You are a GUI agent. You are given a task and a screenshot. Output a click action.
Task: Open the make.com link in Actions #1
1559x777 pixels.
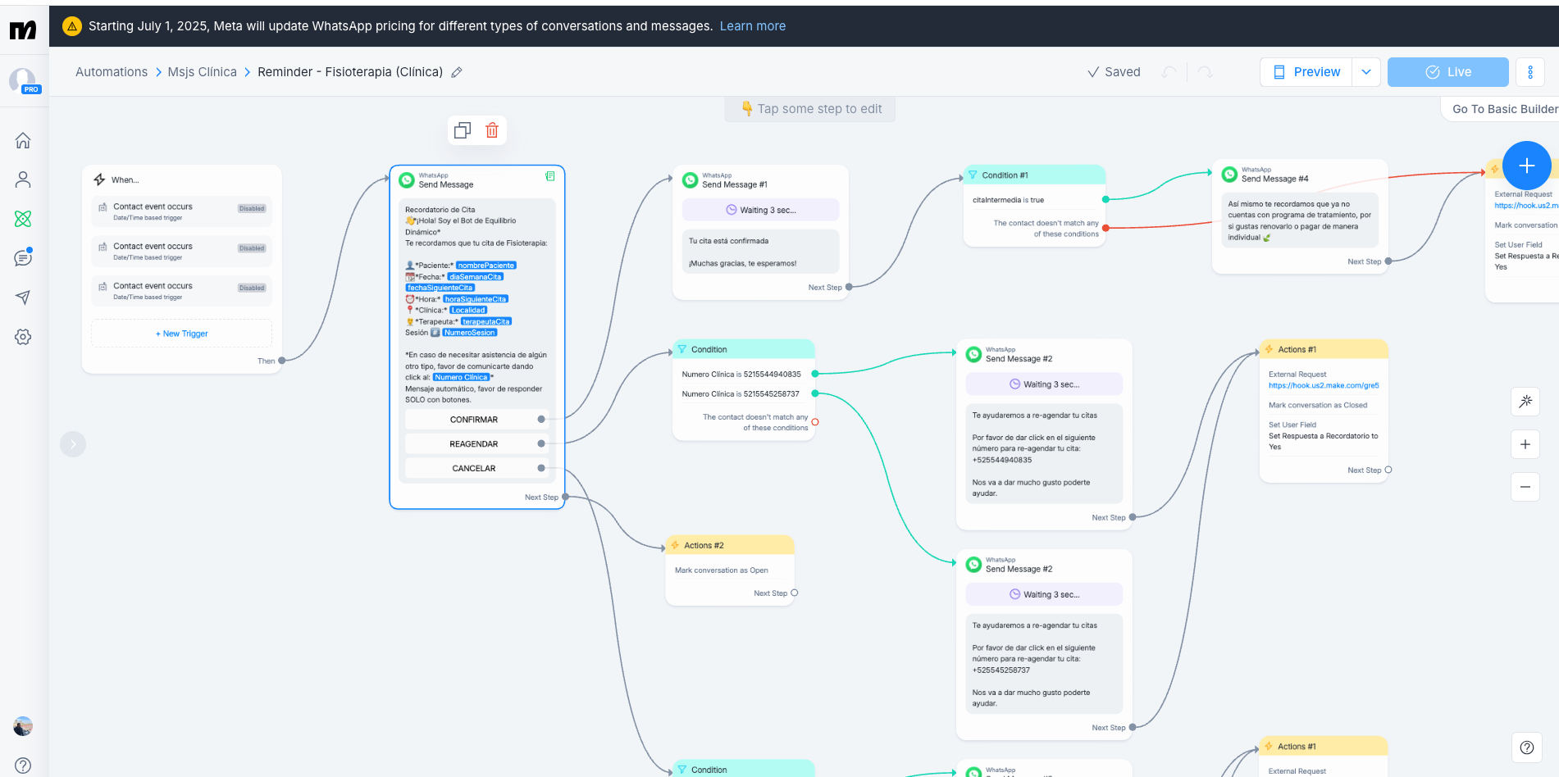click(1324, 385)
